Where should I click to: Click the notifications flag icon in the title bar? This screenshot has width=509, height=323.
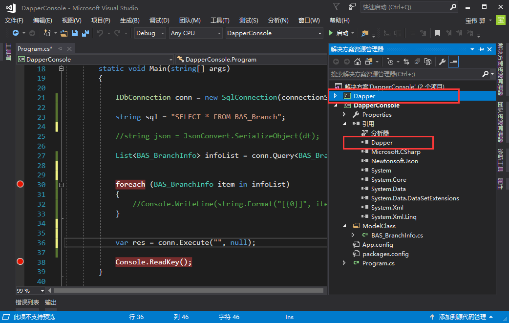pos(336,6)
